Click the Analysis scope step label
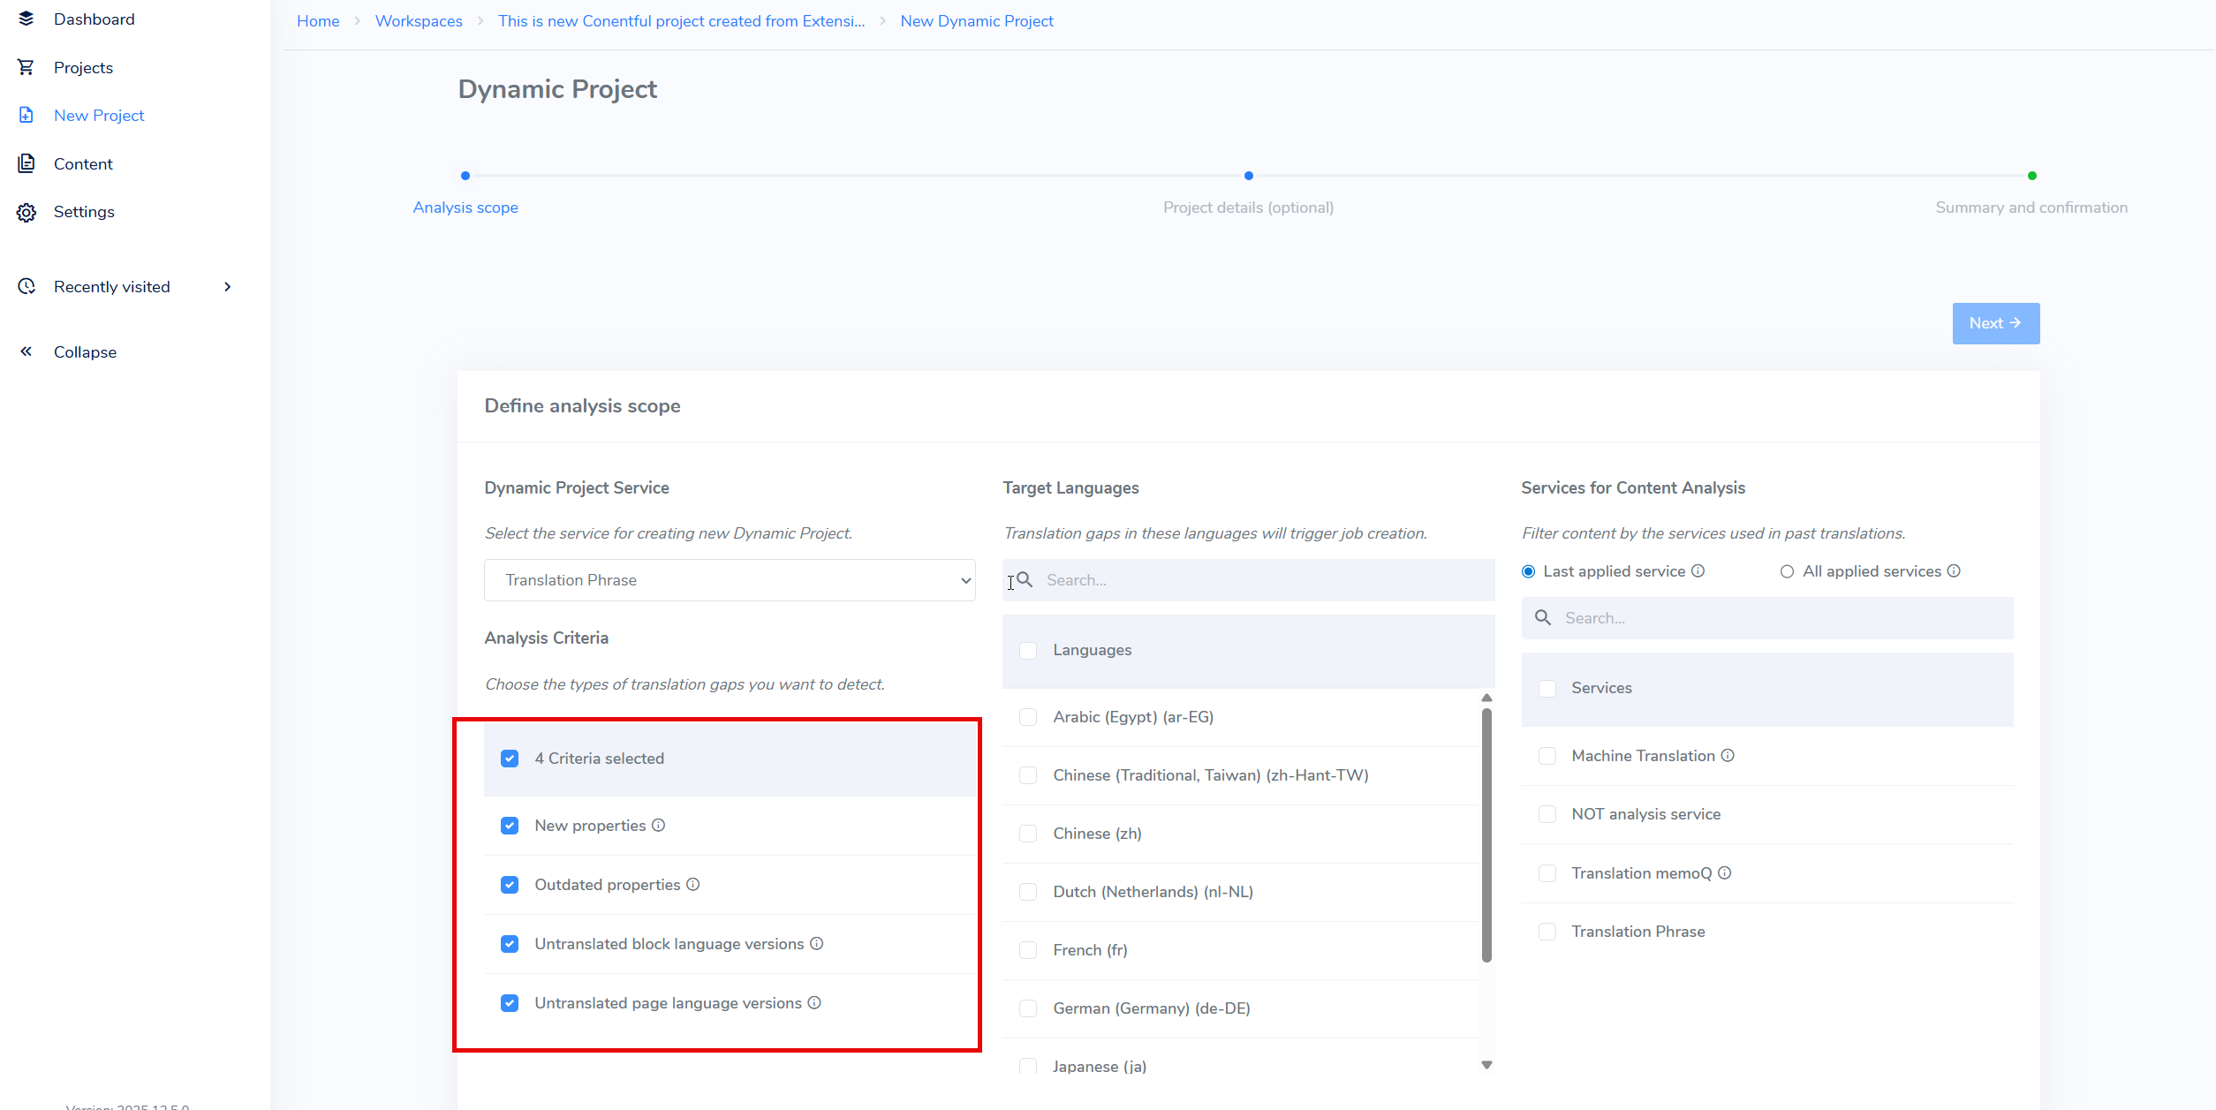The image size is (2216, 1110). 465,208
